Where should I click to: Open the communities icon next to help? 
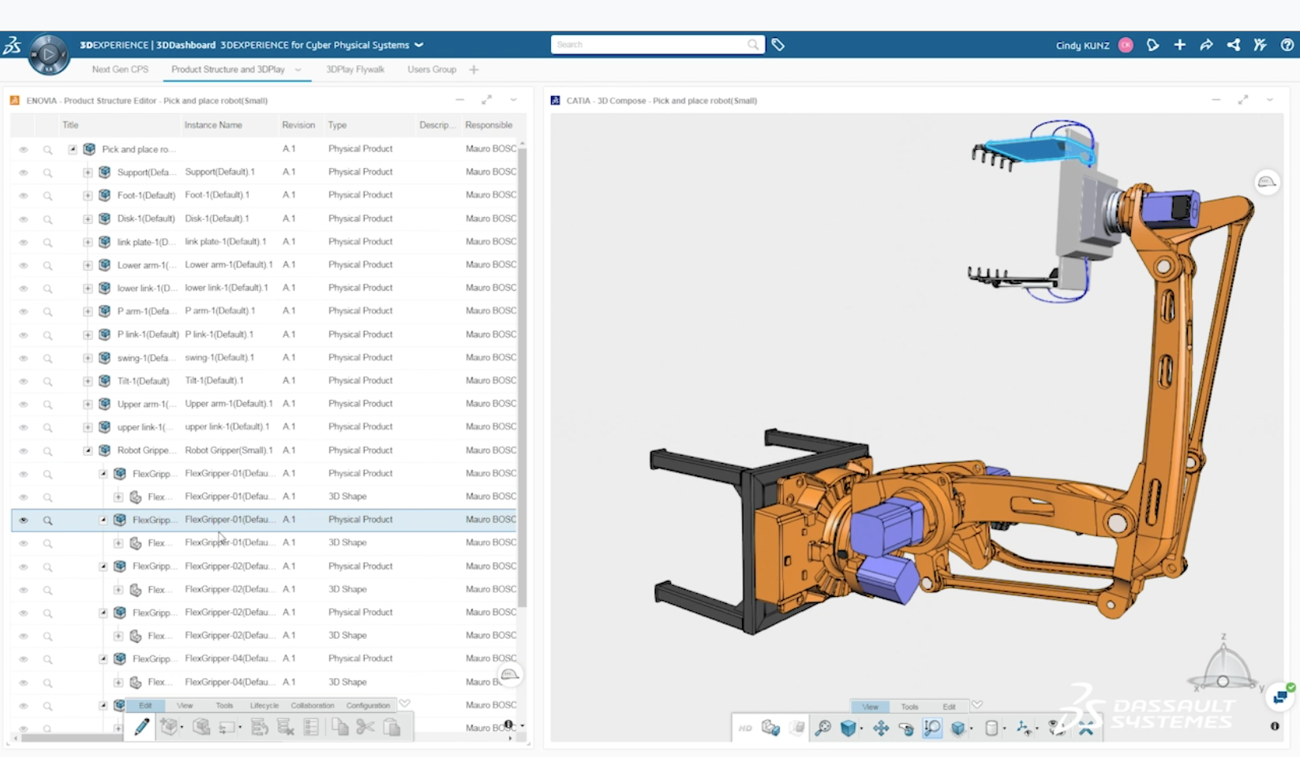pos(1260,45)
